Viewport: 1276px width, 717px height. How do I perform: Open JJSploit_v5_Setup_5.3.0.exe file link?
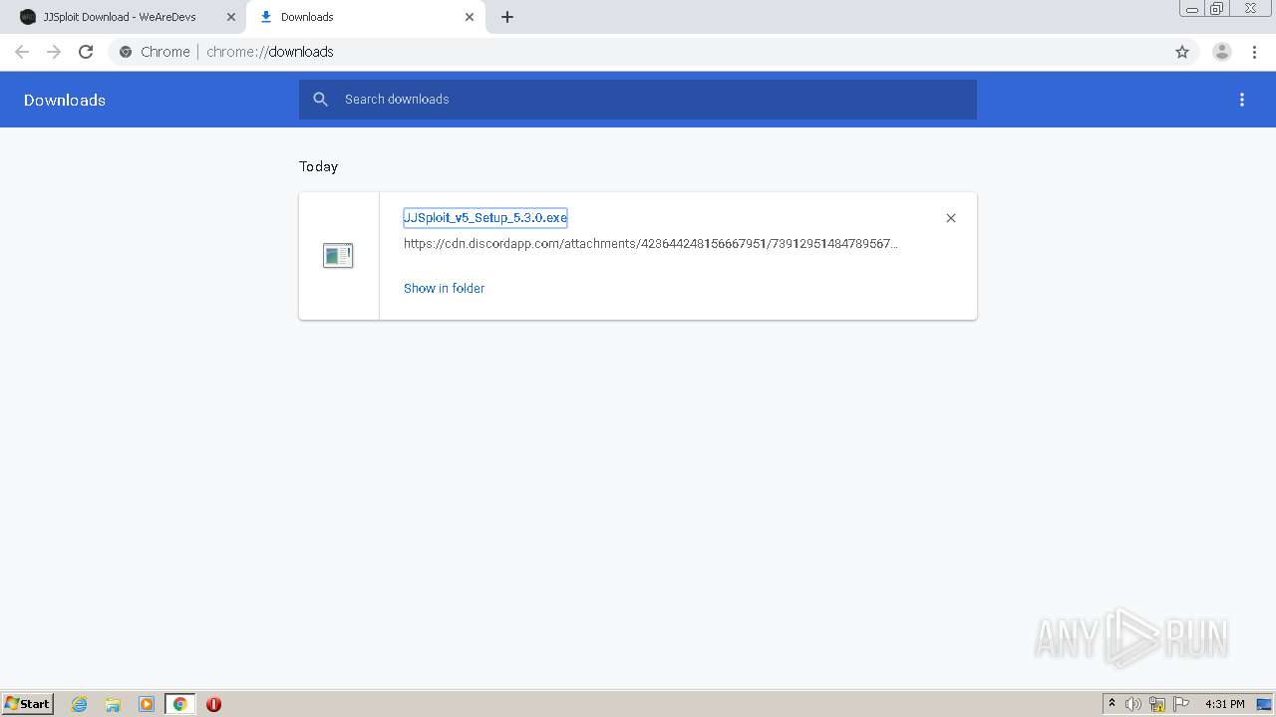coord(485,217)
